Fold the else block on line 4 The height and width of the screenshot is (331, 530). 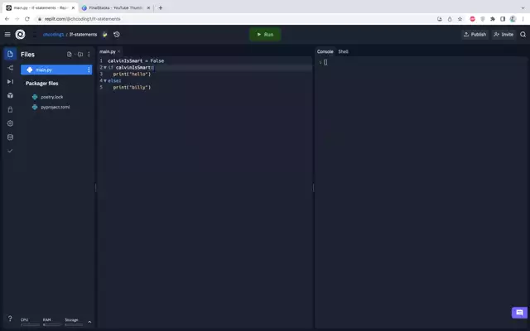(105, 81)
